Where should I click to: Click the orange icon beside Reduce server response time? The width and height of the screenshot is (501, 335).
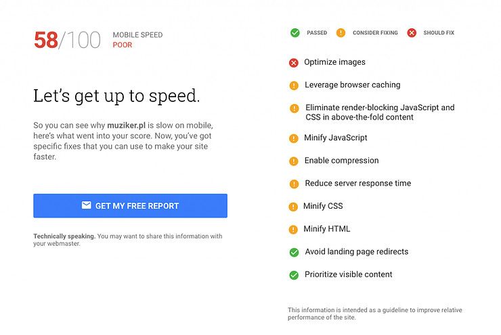pyautogui.click(x=294, y=184)
